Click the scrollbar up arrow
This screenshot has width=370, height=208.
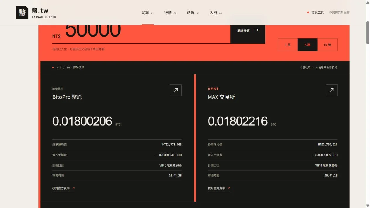(x=368, y=2)
